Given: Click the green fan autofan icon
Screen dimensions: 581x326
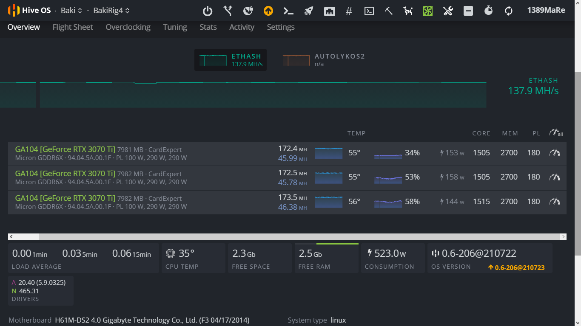Looking at the screenshot, I should [428, 11].
